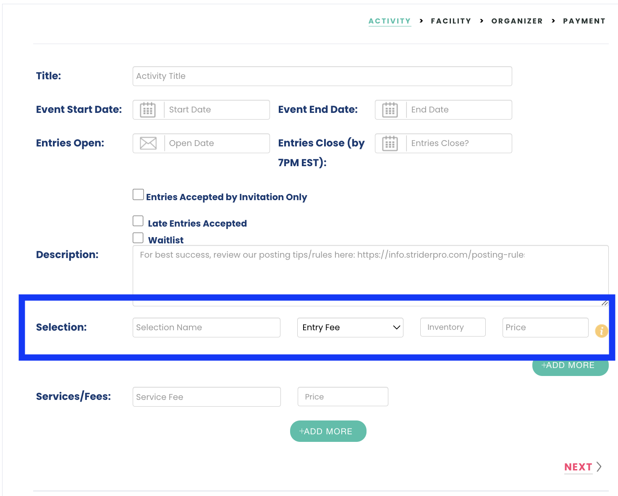Viewport: 618px width, 496px height.
Task: Enable the Waitlist option
Action: (x=138, y=238)
